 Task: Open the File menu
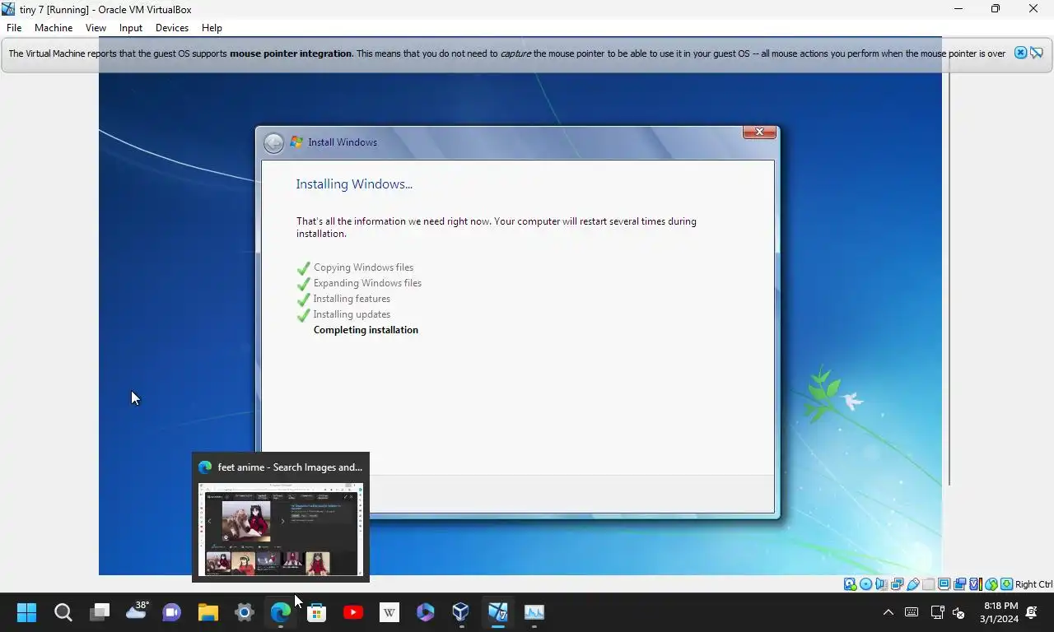tap(14, 27)
